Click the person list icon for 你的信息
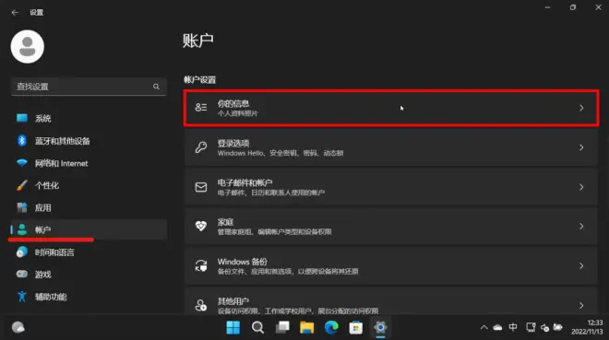Screen dimensions: 609x340 coord(201,108)
